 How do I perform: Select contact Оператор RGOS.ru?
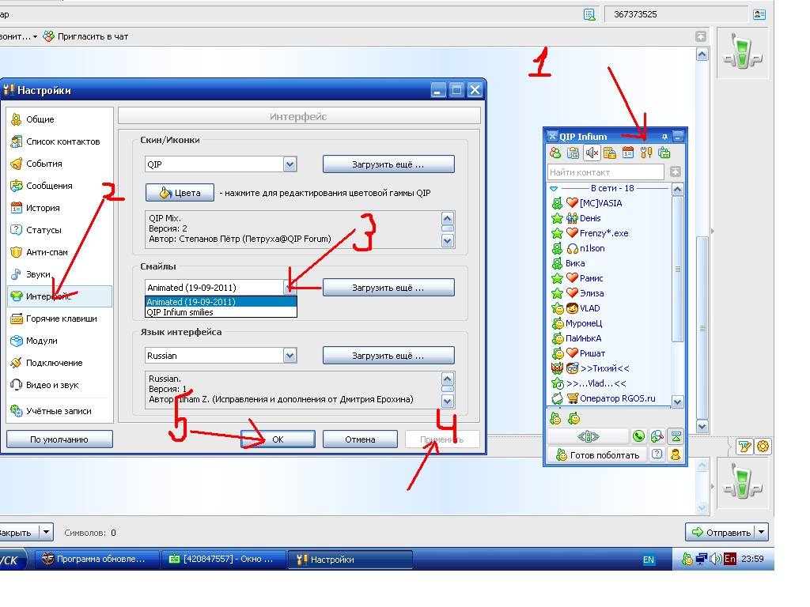[617, 398]
